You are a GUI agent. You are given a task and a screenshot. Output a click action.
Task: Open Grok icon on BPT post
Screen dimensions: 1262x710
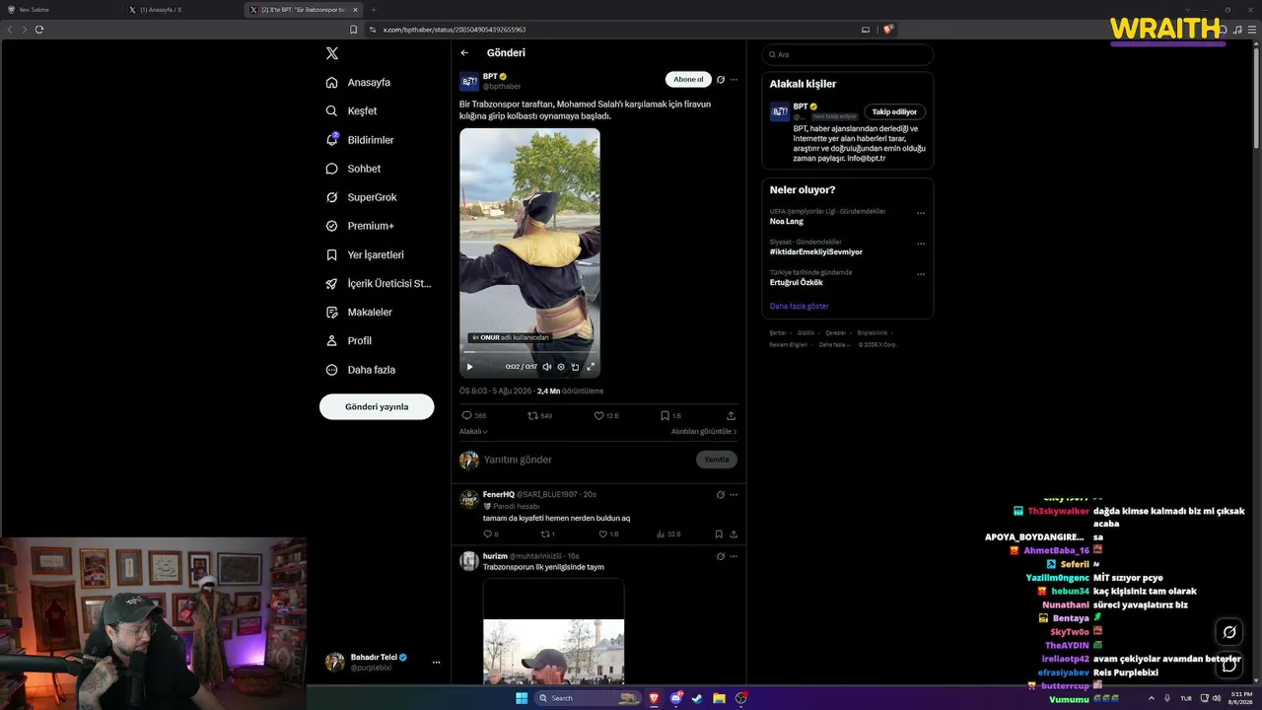click(721, 80)
